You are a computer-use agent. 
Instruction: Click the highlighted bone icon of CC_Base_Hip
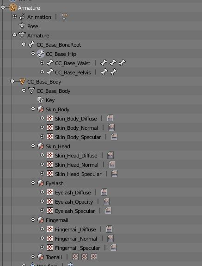41,54
